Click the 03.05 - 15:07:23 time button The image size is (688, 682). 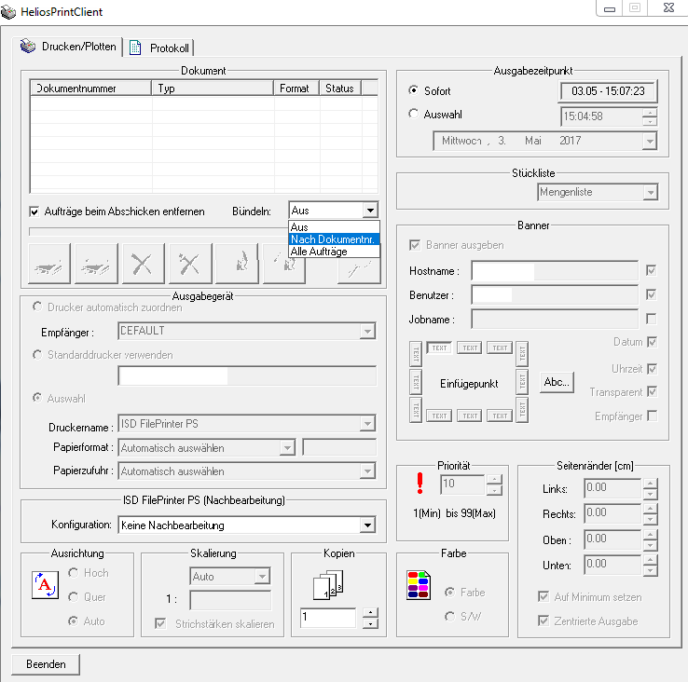(608, 91)
